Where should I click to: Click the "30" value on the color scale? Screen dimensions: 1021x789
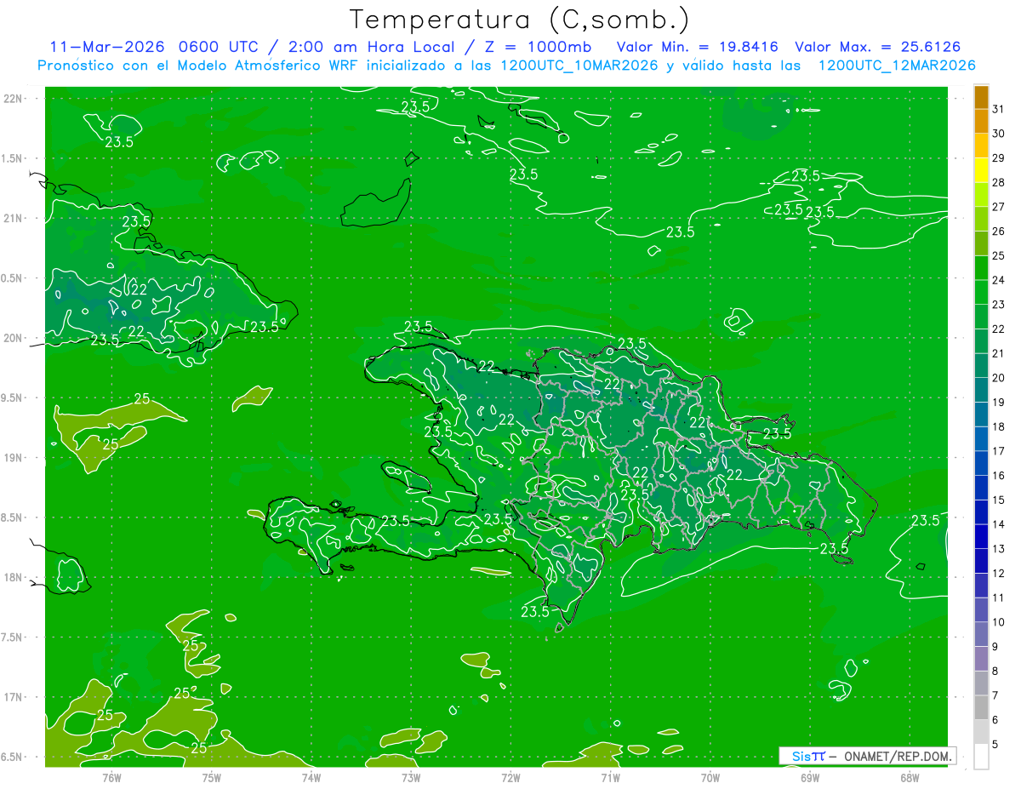[x=999, y=134]
